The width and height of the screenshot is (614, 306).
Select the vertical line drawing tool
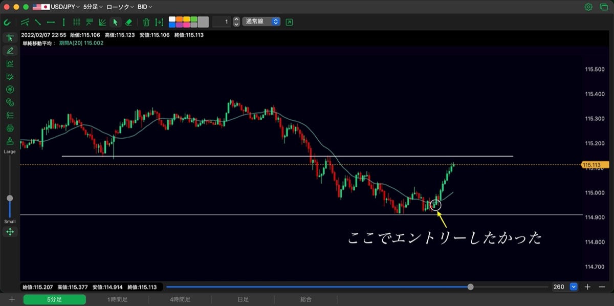63,22
